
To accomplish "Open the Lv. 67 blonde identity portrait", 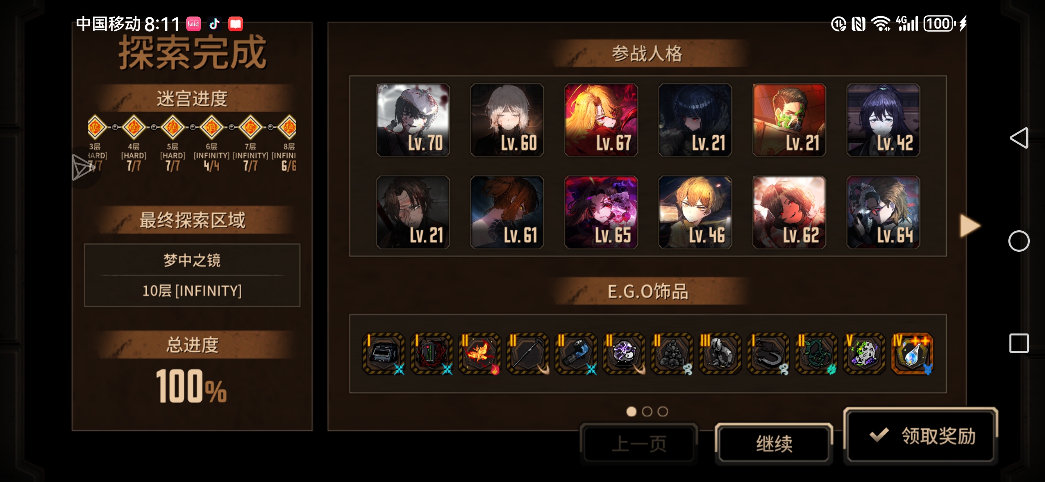I will (x=601, y=120).
